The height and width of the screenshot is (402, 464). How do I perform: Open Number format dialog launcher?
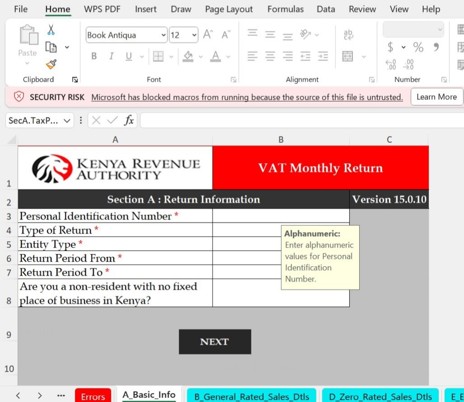coord(444,79)
